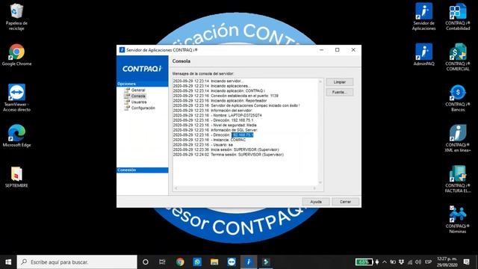Click the taskbar search box
478x269 pixels.
[x=77, y=262]
